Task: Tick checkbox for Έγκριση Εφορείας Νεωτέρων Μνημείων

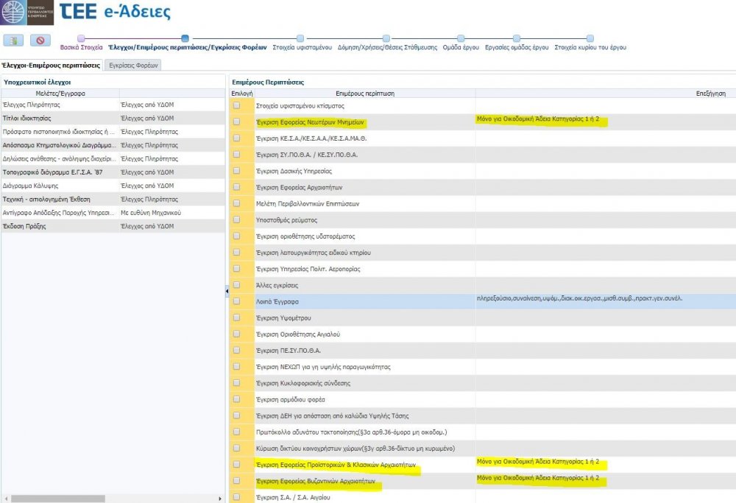Action: tap(236, 122)
